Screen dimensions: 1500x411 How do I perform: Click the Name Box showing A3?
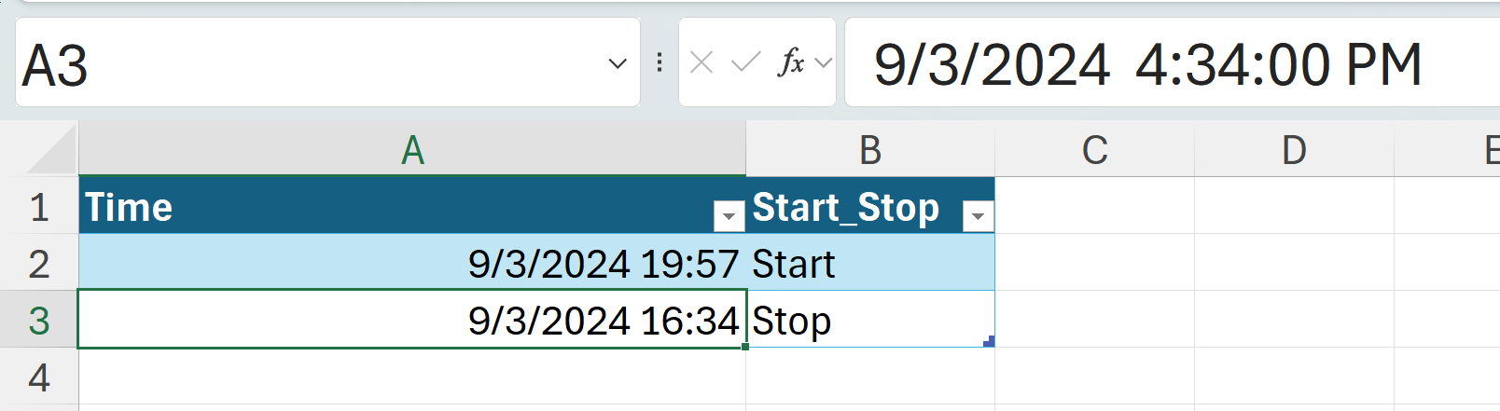coord(308,64)
